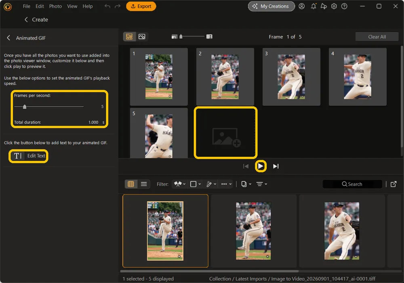This screenshot has height=283, width=404.
Task: Switch to single image viewer mode
Action: coord(142,37)
